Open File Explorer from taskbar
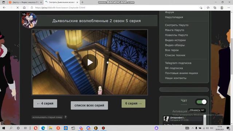This screenshot has height=131, width=233. coord(51,128)
